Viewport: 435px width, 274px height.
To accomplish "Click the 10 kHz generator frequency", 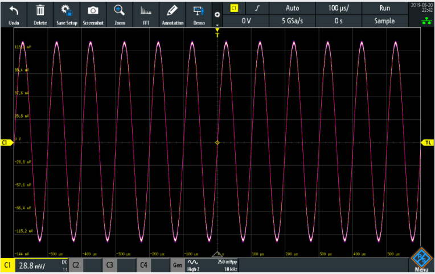I will tap(230, 269).
